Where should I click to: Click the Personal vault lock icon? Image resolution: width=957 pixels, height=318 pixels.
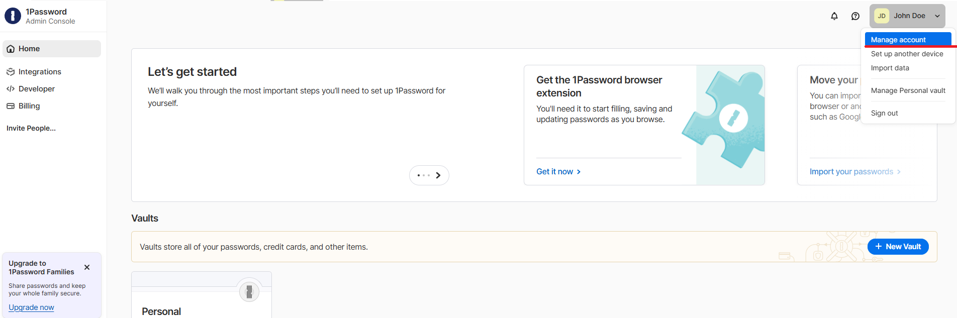249,291
